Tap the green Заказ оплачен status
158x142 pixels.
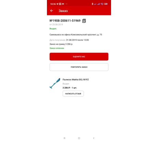(57, 48)
